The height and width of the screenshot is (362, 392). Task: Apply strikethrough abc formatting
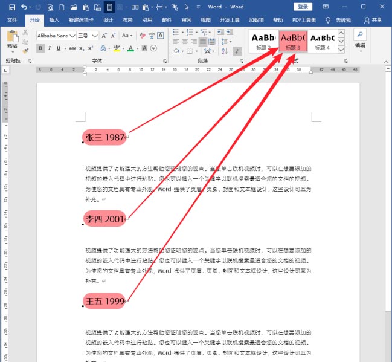tap(72, 48)
